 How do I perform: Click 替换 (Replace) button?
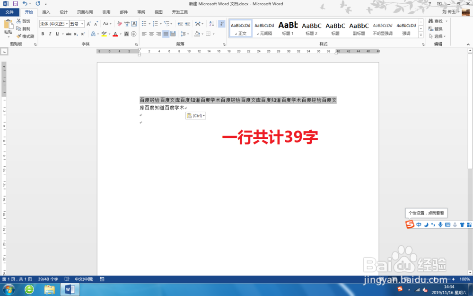[x=435, y=29]
